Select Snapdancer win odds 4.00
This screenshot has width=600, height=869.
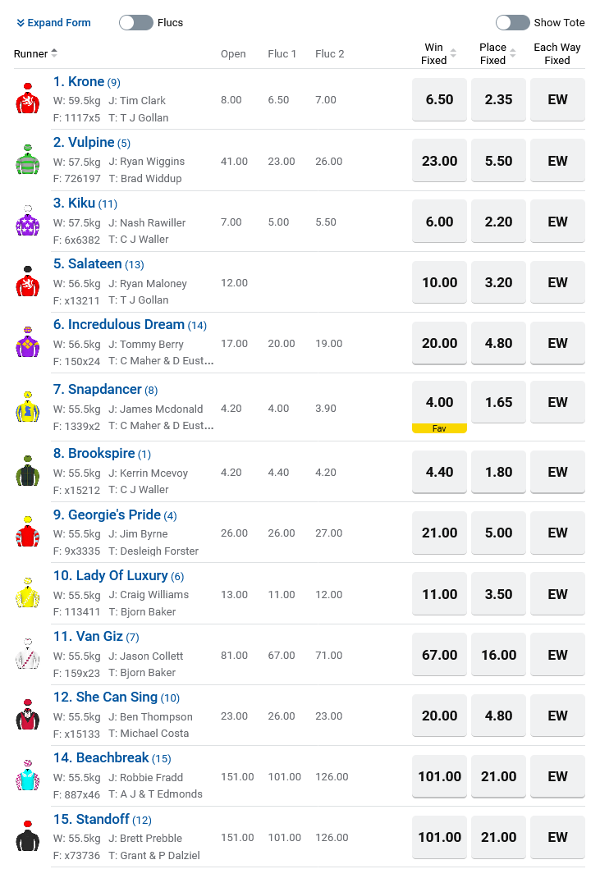439,403
